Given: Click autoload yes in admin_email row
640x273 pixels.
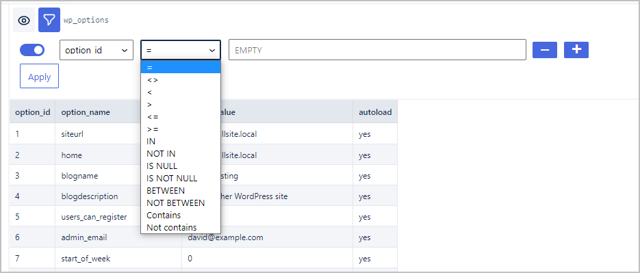Looking at the screenshot, I should click(x=375, y=237).
